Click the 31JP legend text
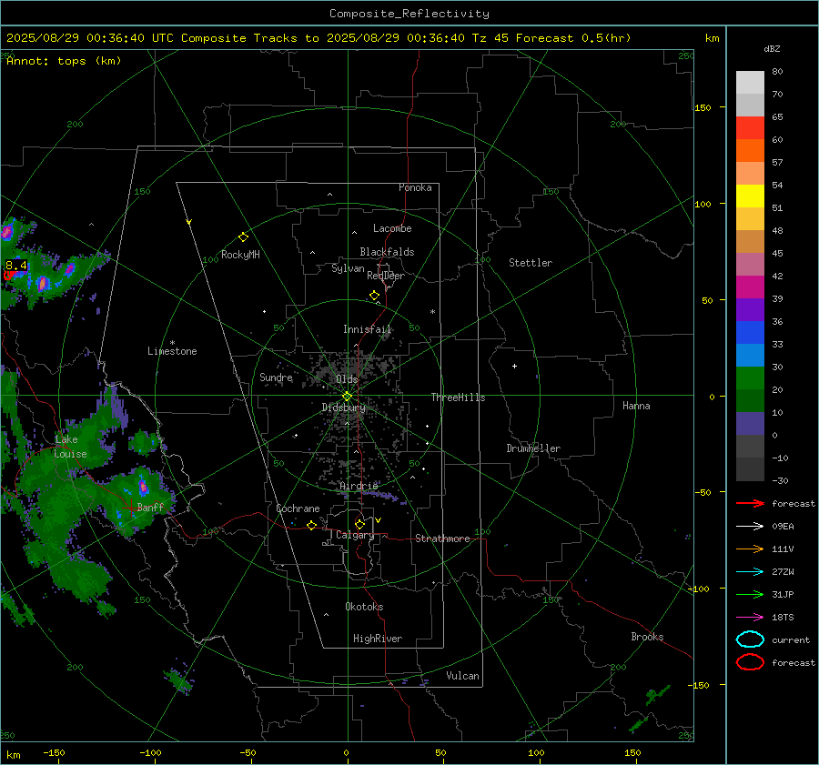Screen dimensions: 819x765 (783, 594)
